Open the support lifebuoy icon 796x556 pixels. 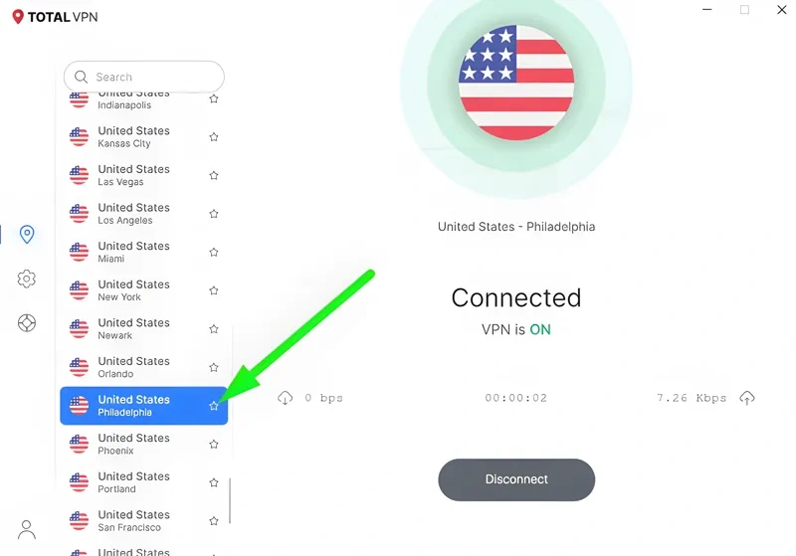[27, 323]
